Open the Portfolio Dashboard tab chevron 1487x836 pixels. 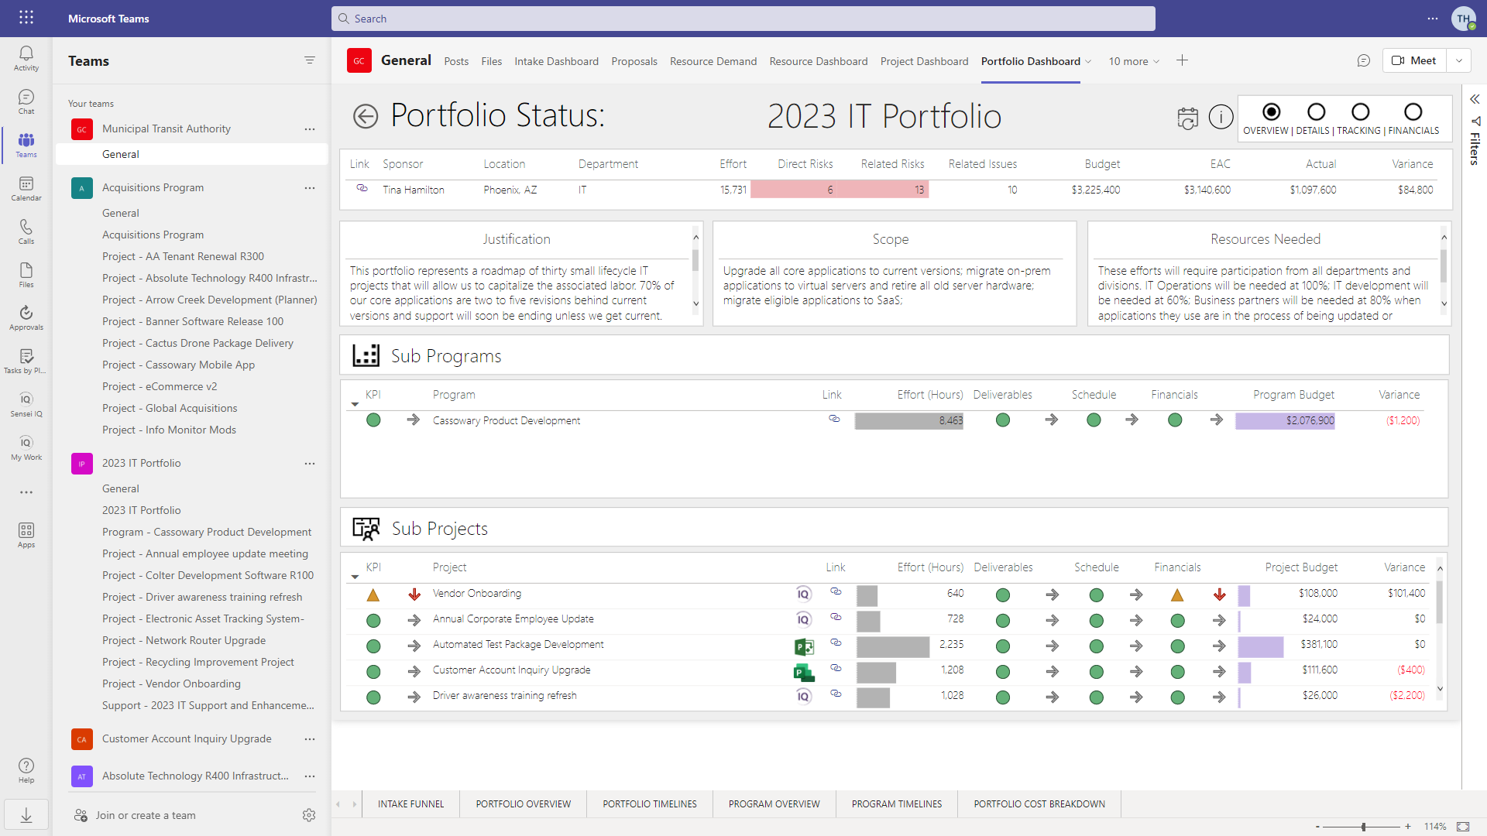point(1088,62)
